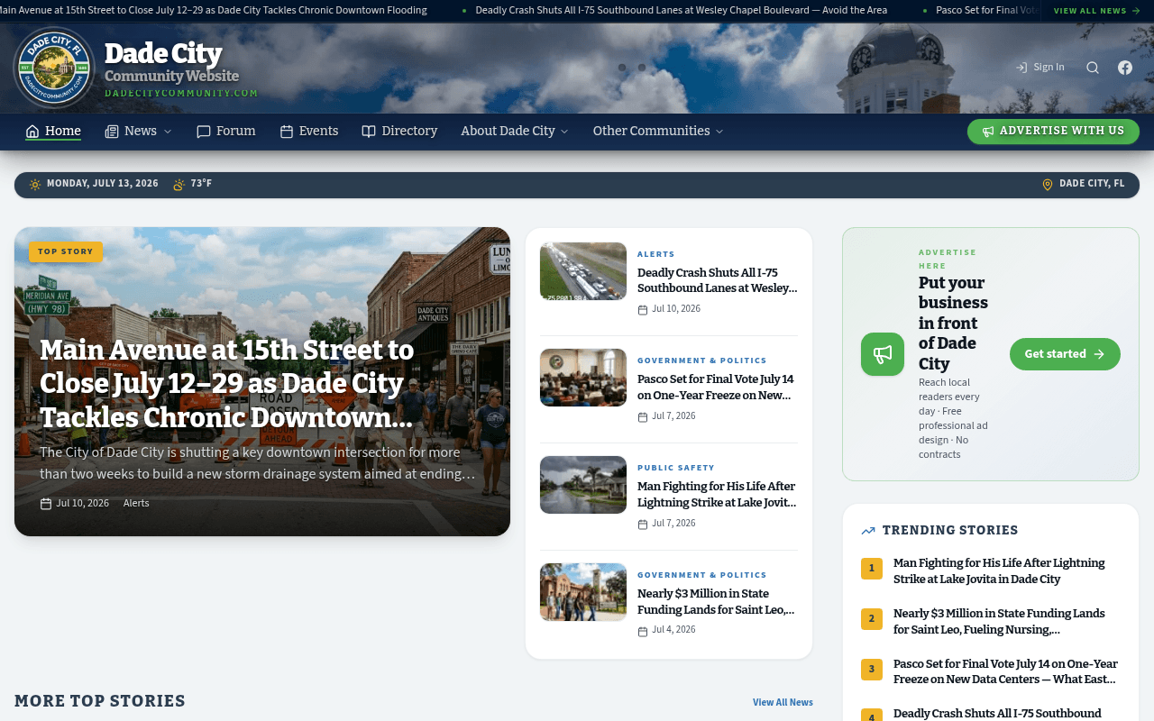The image size is (1154, 721).
Task: Click the Events calendar icon in nav
Action: coord(287,132)
